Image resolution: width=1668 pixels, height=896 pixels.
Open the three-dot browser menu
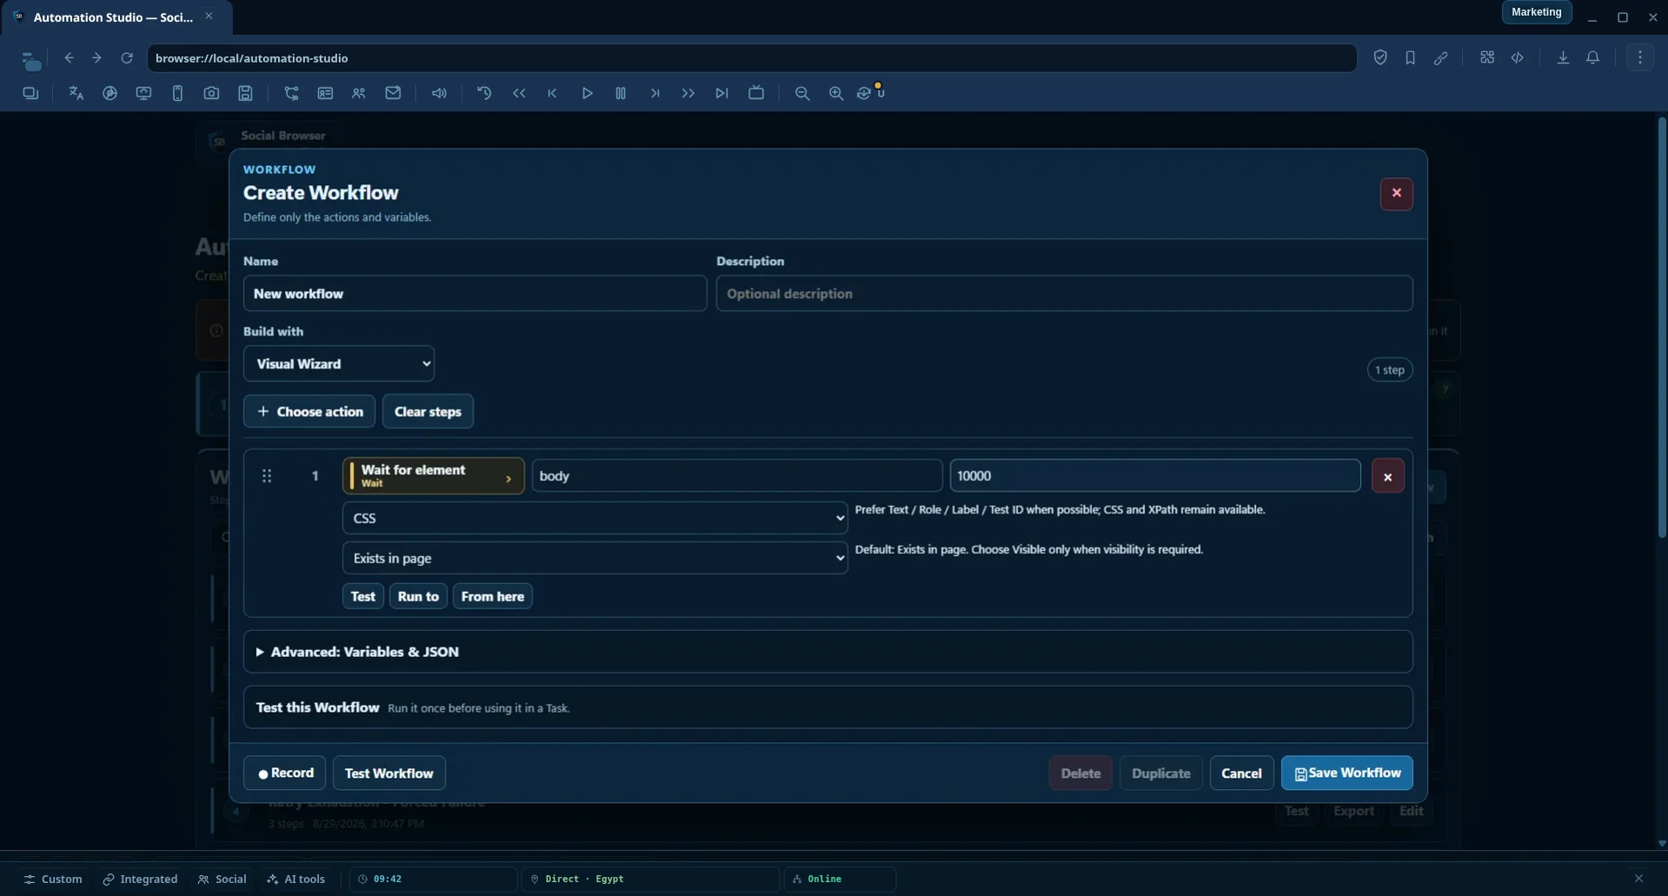(x=1640, y=57)
